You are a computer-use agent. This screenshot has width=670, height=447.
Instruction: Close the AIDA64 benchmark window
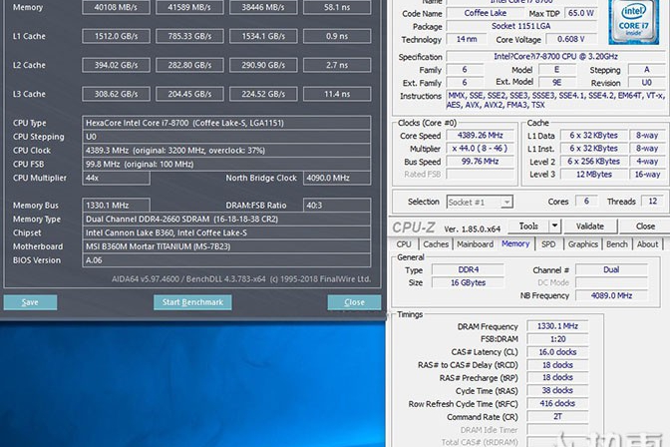354,302
